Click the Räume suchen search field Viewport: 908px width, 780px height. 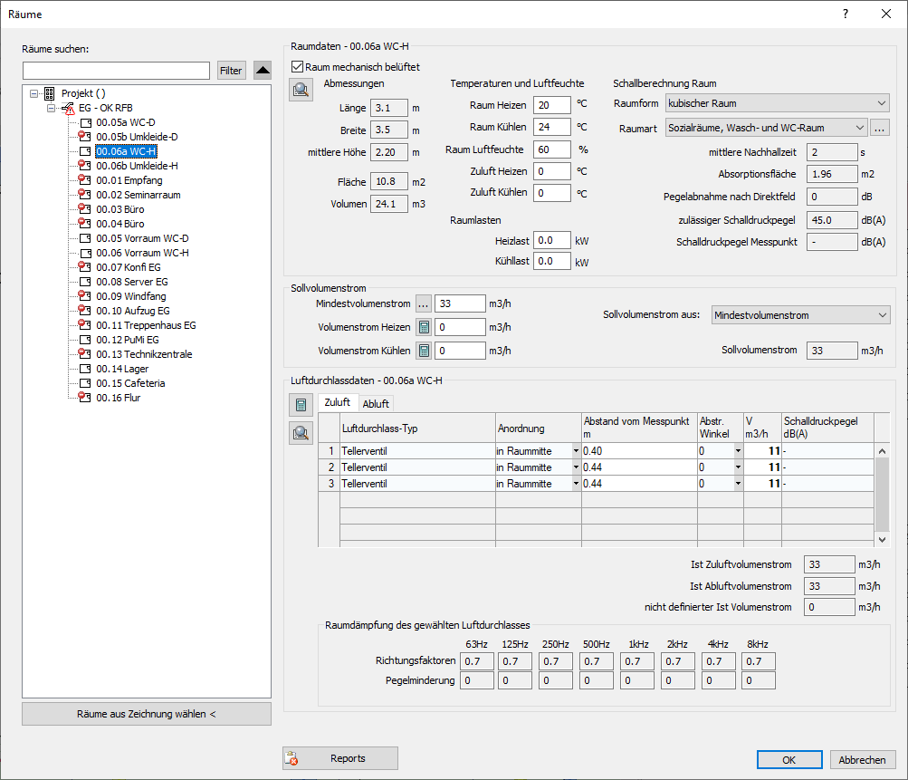coord(116,71)
